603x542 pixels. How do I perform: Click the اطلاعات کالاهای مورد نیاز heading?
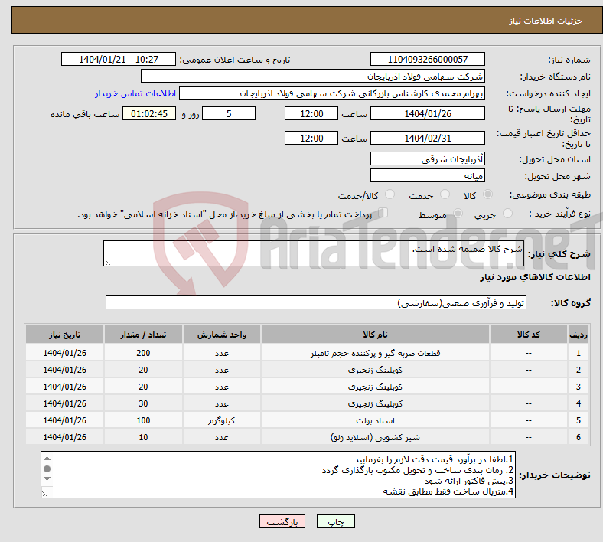535,277
